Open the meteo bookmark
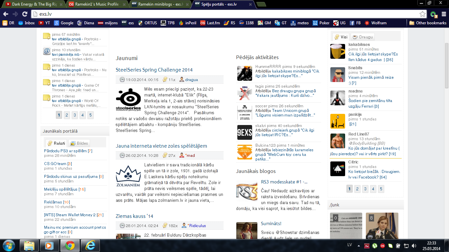This screenshot has height=252, width=449. 299,23
